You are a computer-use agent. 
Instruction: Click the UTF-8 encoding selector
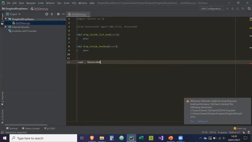(x=213, y=133)
